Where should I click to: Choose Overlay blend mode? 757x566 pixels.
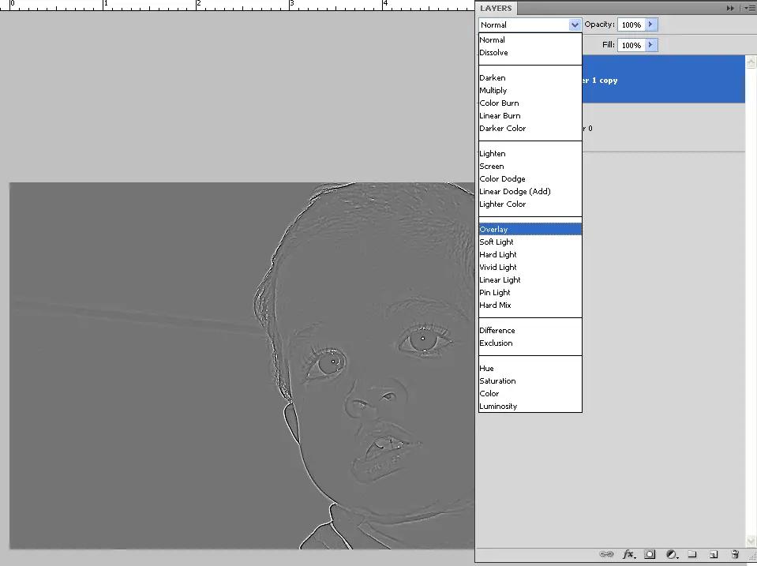click(x=494, y=230)
